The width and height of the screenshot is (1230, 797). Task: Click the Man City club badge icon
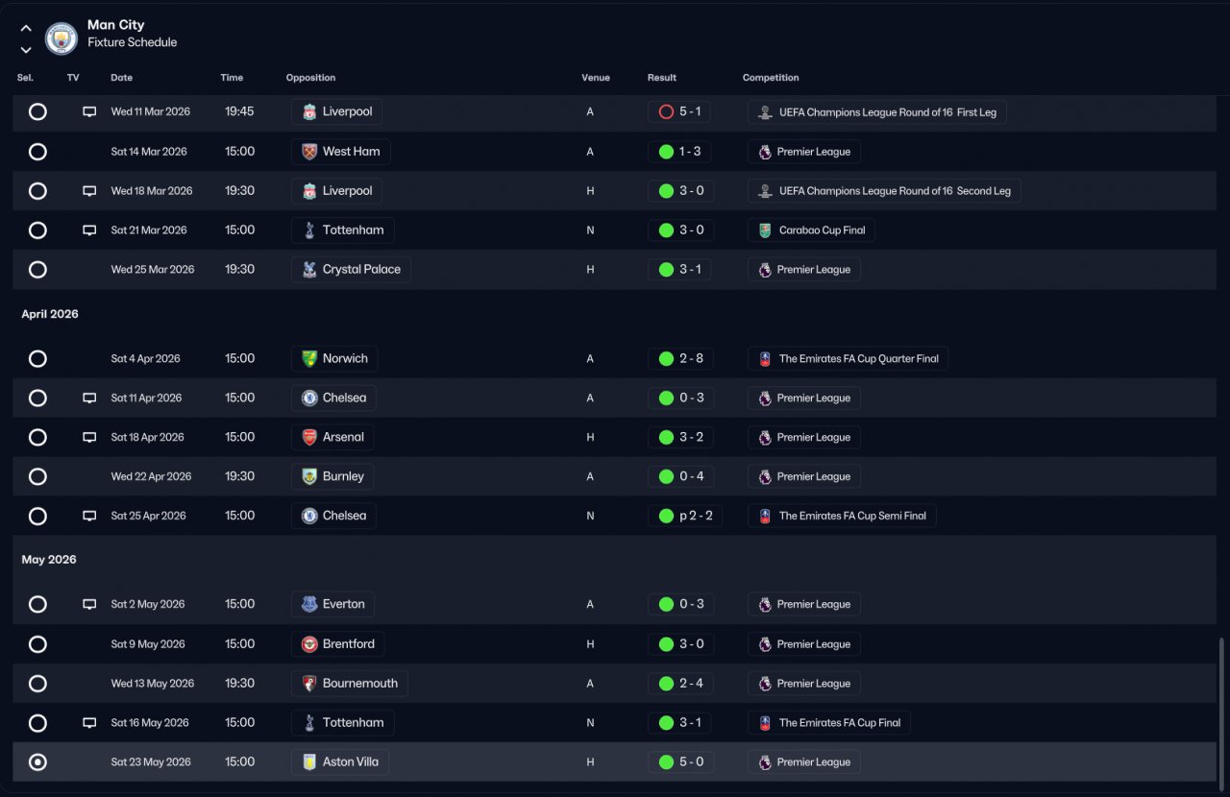61,38
